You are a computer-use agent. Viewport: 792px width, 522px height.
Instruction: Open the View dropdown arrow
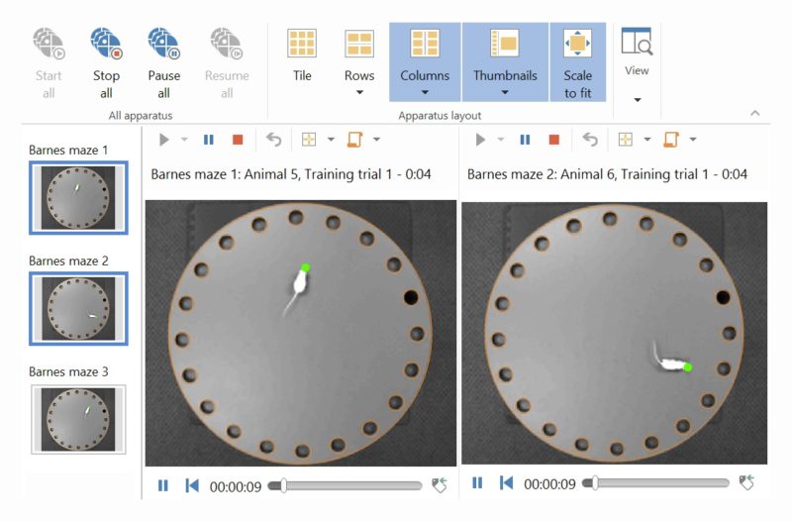click(x=638, y=100)
